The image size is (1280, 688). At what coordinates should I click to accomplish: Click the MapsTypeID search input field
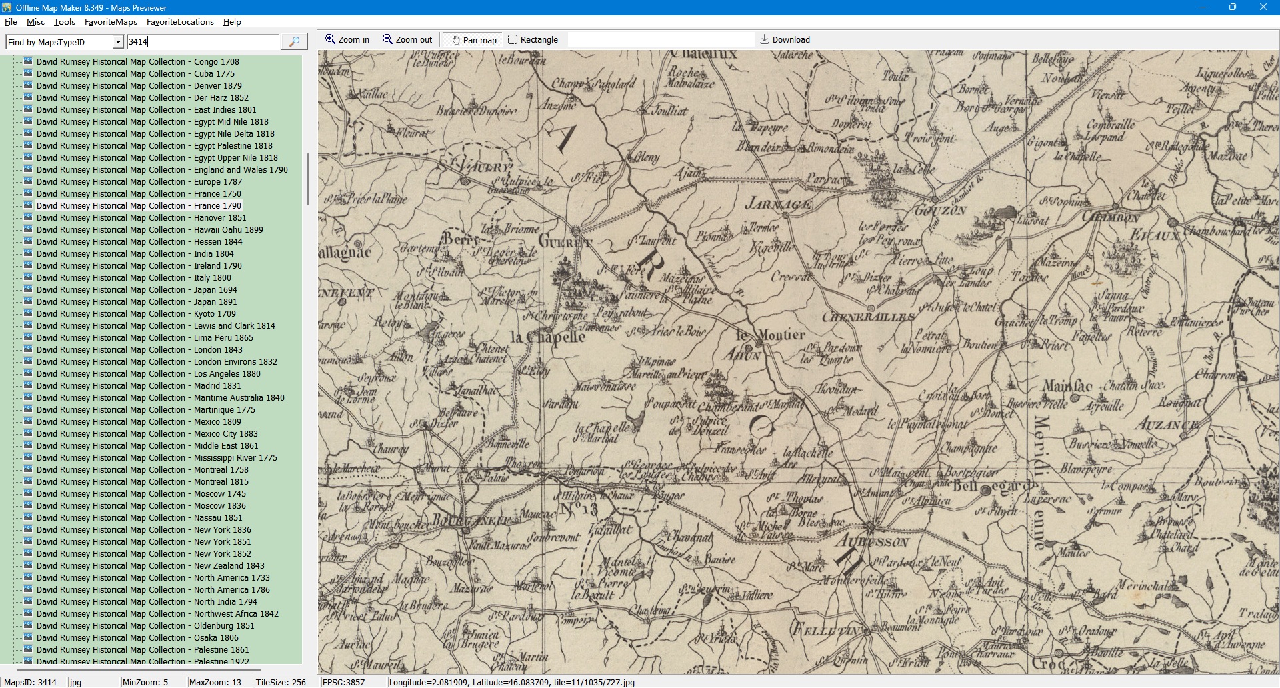[x=202, y=42]
